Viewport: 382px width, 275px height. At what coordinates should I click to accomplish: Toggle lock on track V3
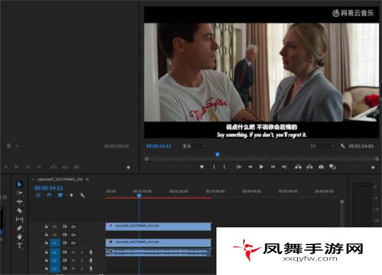click(46, 226)
